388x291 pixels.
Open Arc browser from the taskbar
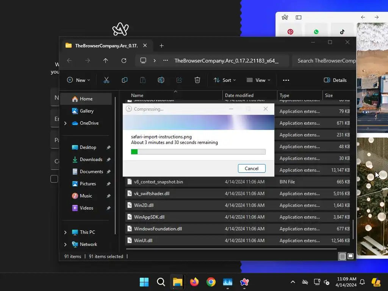[x=244, y=282]
